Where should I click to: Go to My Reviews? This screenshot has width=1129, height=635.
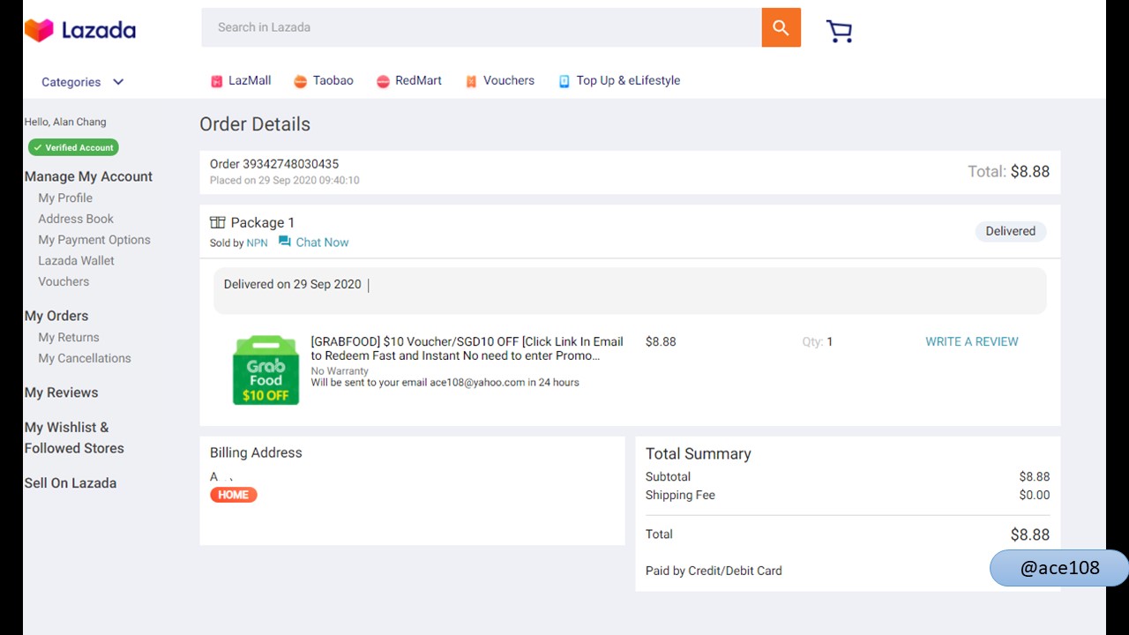pos(61,392)
